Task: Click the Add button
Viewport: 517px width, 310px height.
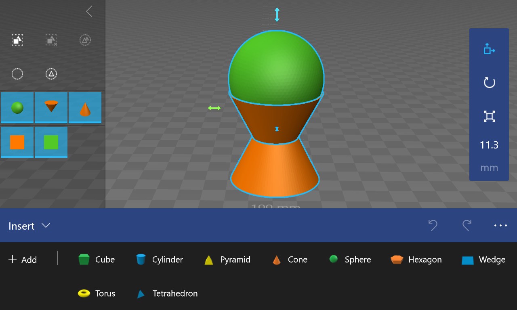Action: point(23,260)
